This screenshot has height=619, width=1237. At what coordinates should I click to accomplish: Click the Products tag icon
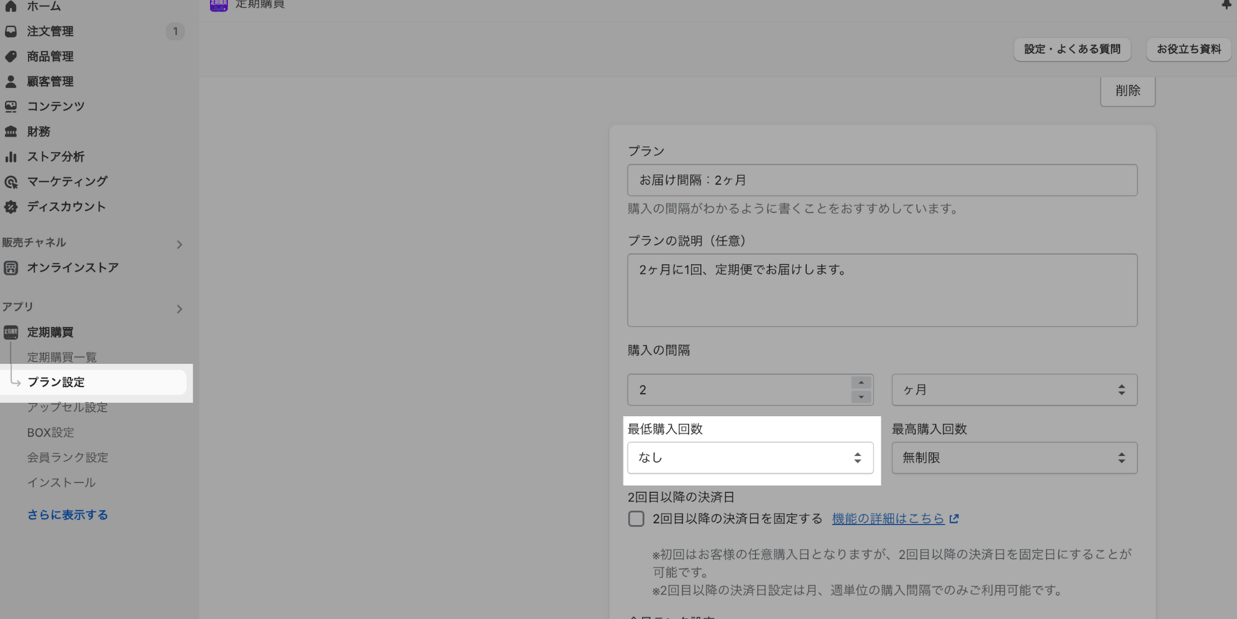click(11, 56)
